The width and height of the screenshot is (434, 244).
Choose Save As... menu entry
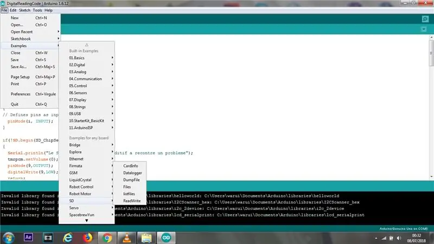click(x=30, y=67)
